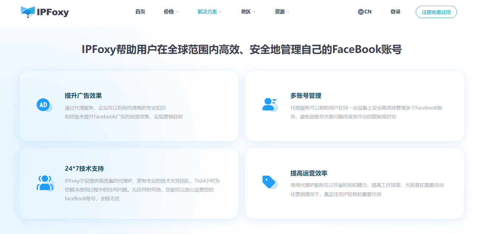481x234 pixels.
Task: Open the 价格 pricing menu
Action: pyautogui.click(x=169, y=12)
